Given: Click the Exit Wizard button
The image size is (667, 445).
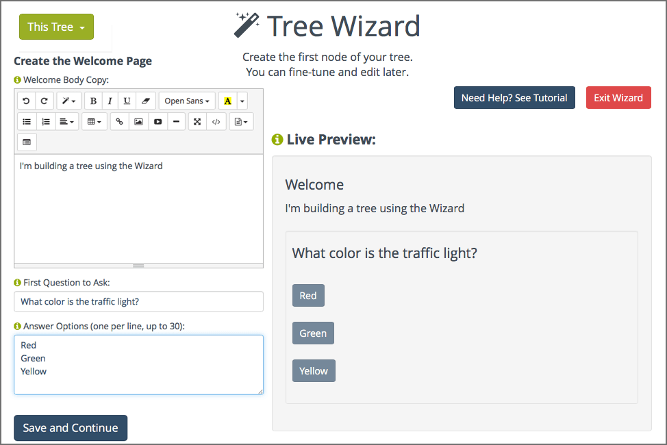Looking at the screenshot, I should [618, 98].
